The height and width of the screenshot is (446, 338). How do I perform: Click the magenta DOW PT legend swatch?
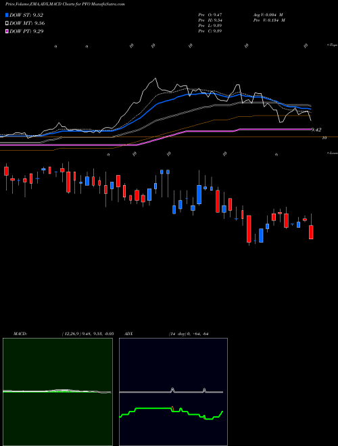click(7, 31)
